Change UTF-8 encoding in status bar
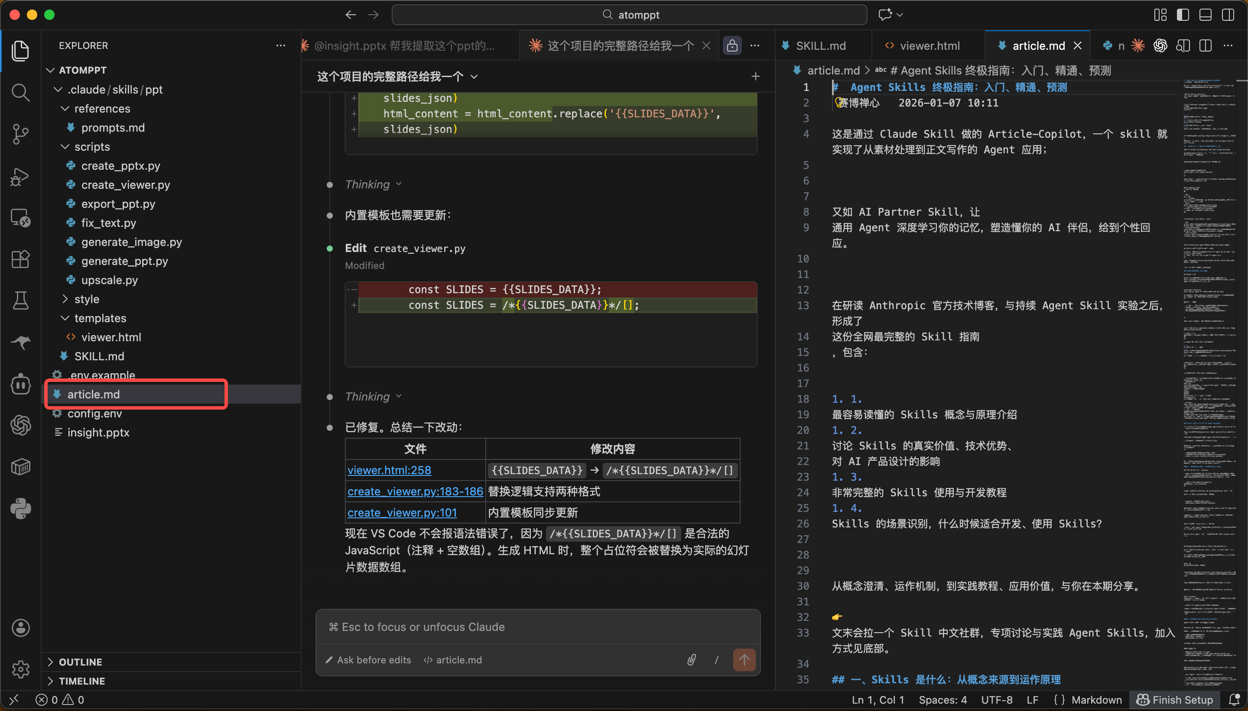 pyautogui.click(x=997, y=700)
